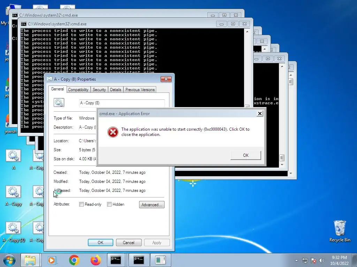Click the front cmd.exe title bar icon
The width and height of the screenshot is (357, 267).
[x=24, y=24]
